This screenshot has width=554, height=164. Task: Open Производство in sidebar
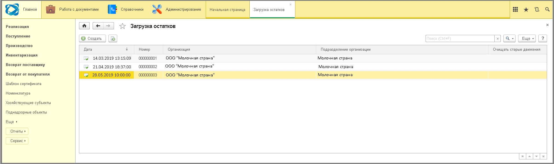pos(19,46)
